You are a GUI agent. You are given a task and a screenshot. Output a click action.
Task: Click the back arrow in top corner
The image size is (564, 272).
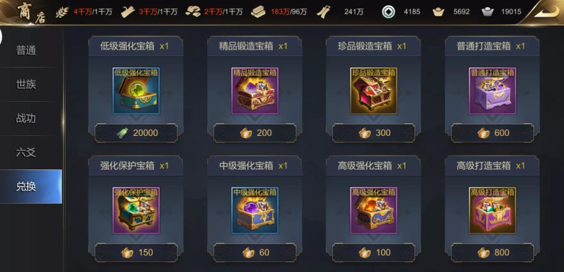(x=545, y=11)
